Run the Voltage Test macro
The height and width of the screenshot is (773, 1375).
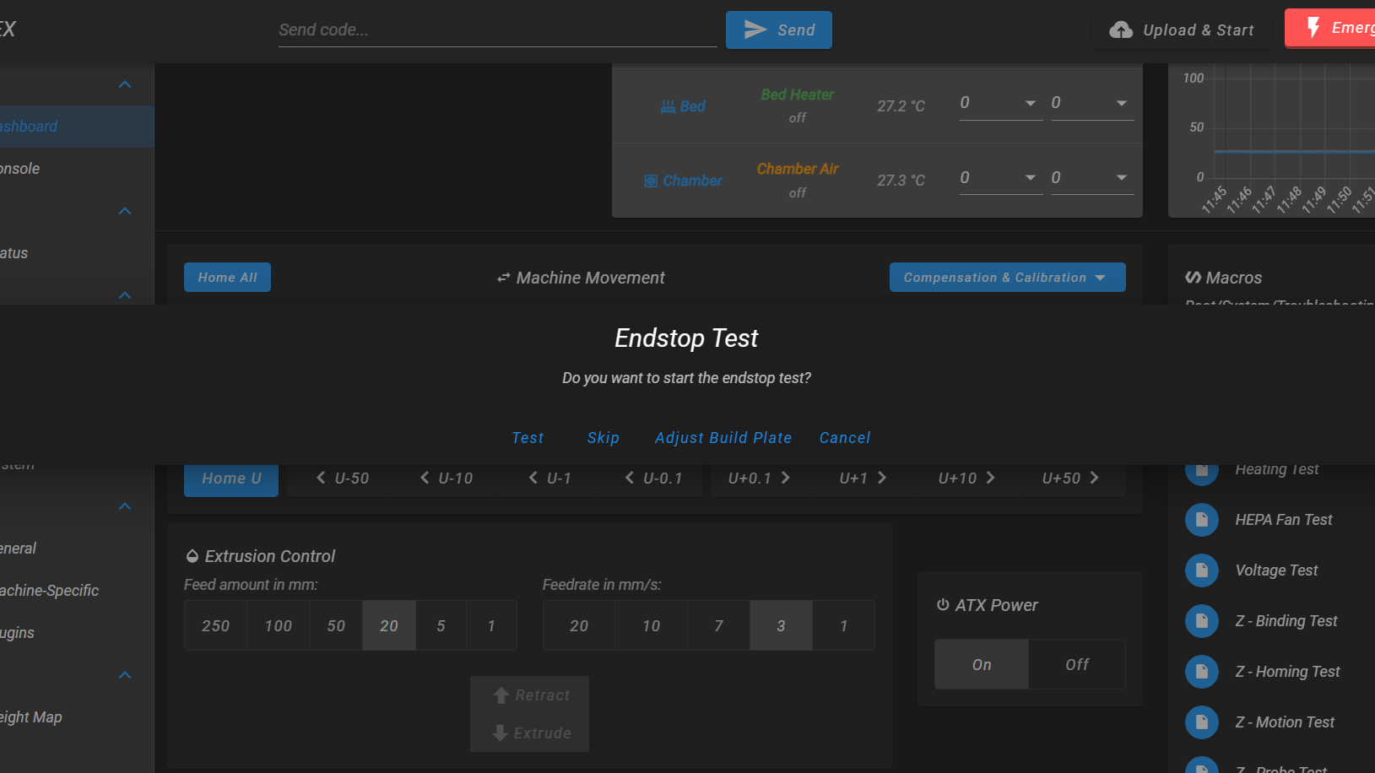[1276, 570]
